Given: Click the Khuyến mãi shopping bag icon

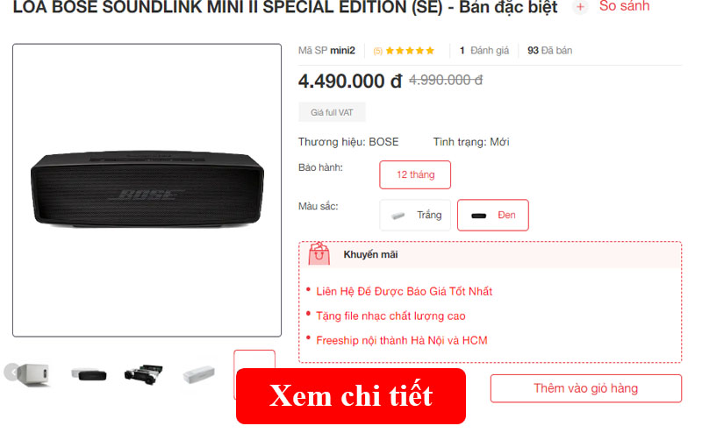Looking at the screenshot, I should (x=319, y=253).
